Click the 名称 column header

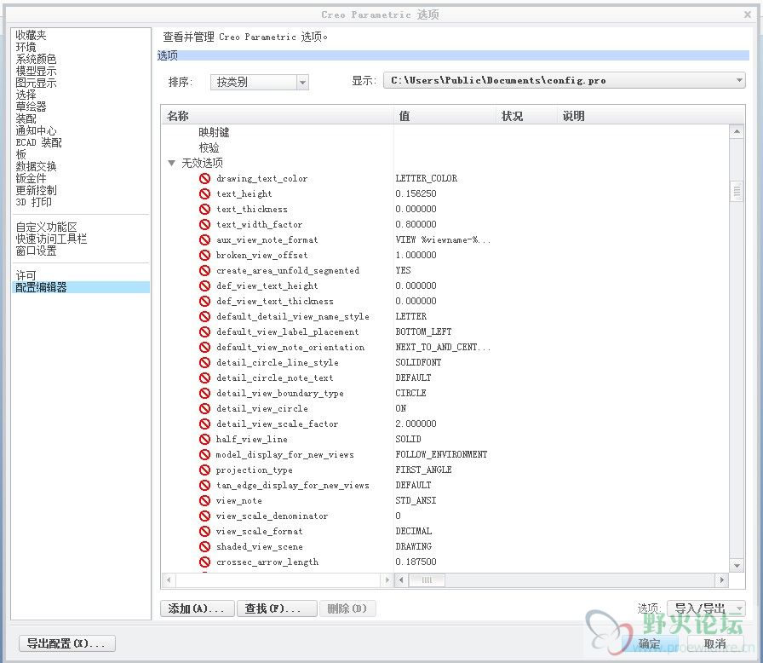click(x=278, y=116)
